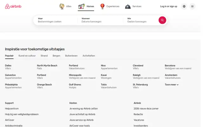Open the Wanneer dates field
Viewport: 203px width, 127px height.
pos(100,20)
